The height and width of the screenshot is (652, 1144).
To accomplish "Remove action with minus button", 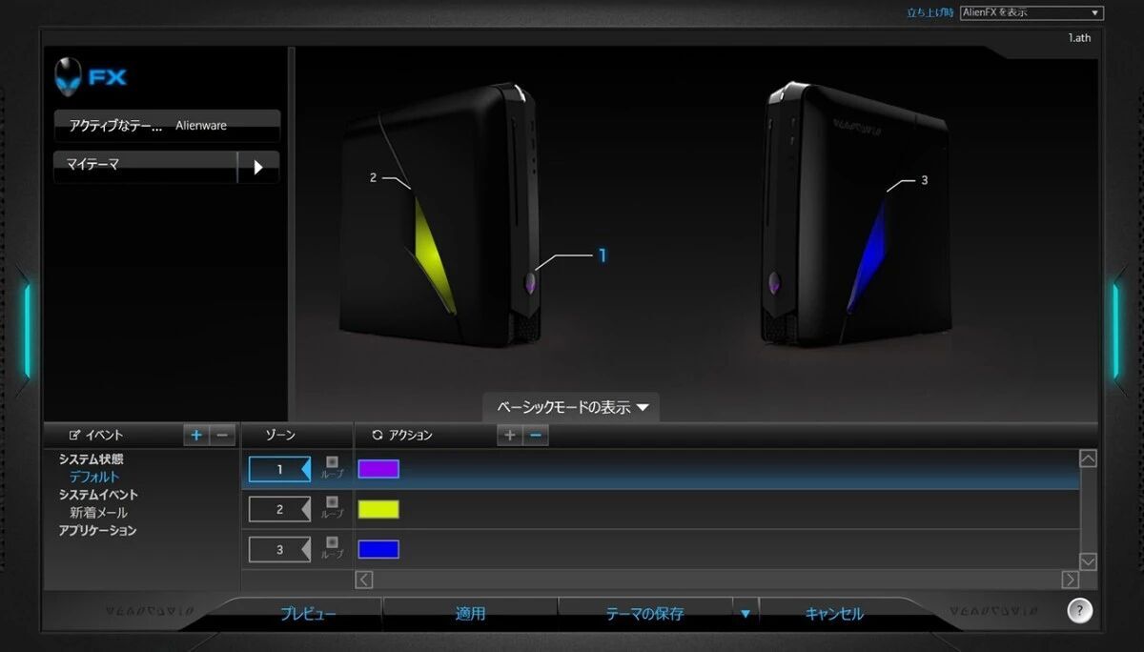I will (536, 435).
